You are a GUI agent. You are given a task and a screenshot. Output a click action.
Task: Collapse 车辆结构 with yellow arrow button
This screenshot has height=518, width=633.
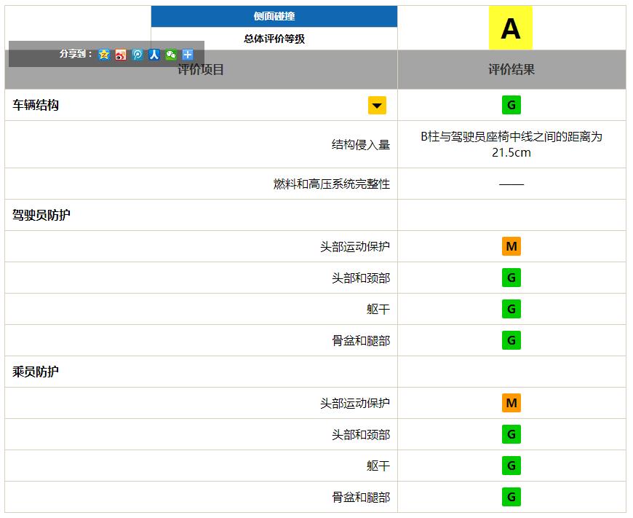(377, 106)
